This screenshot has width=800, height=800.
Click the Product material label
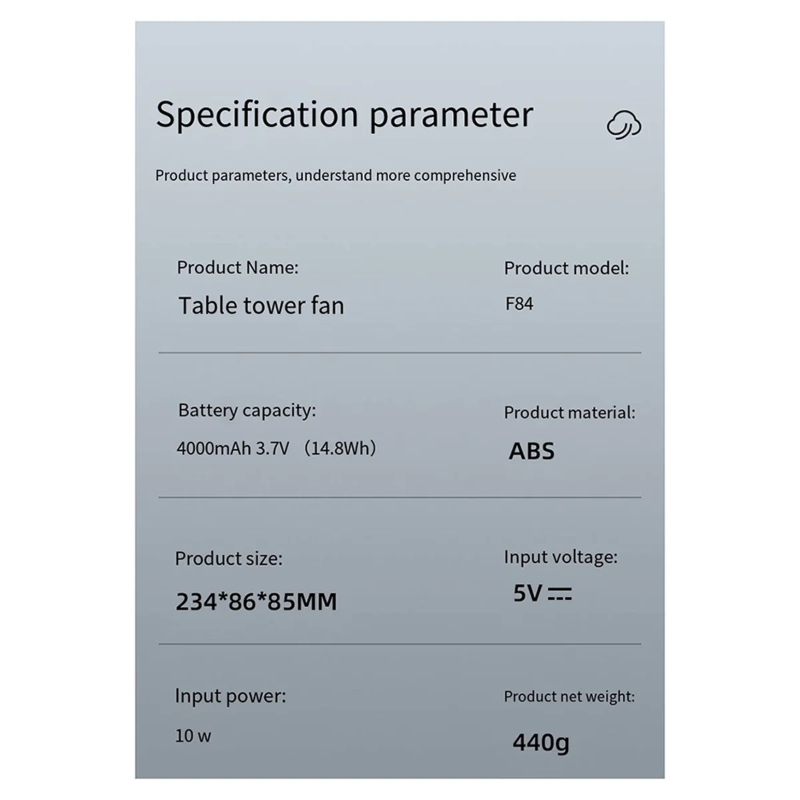(569, 413)
